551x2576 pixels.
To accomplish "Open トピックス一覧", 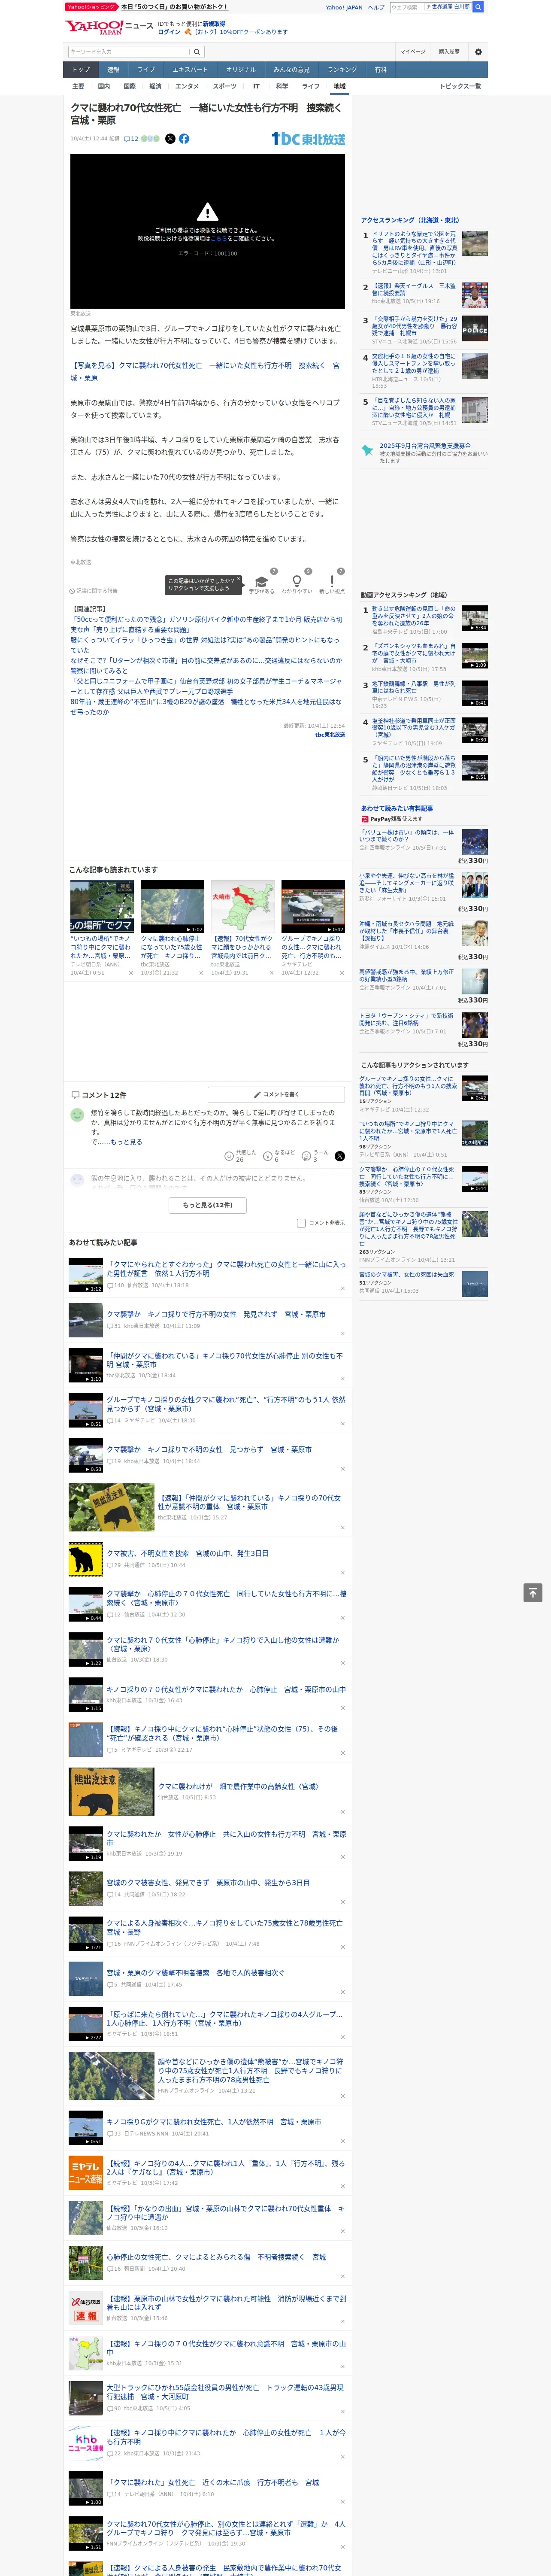I will (x=460, y=86).
